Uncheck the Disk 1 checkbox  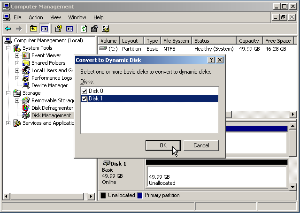[x=84, y=99]
